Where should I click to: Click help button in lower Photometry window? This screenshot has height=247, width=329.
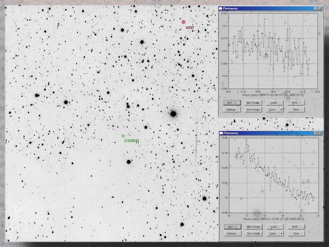(316, 133)
